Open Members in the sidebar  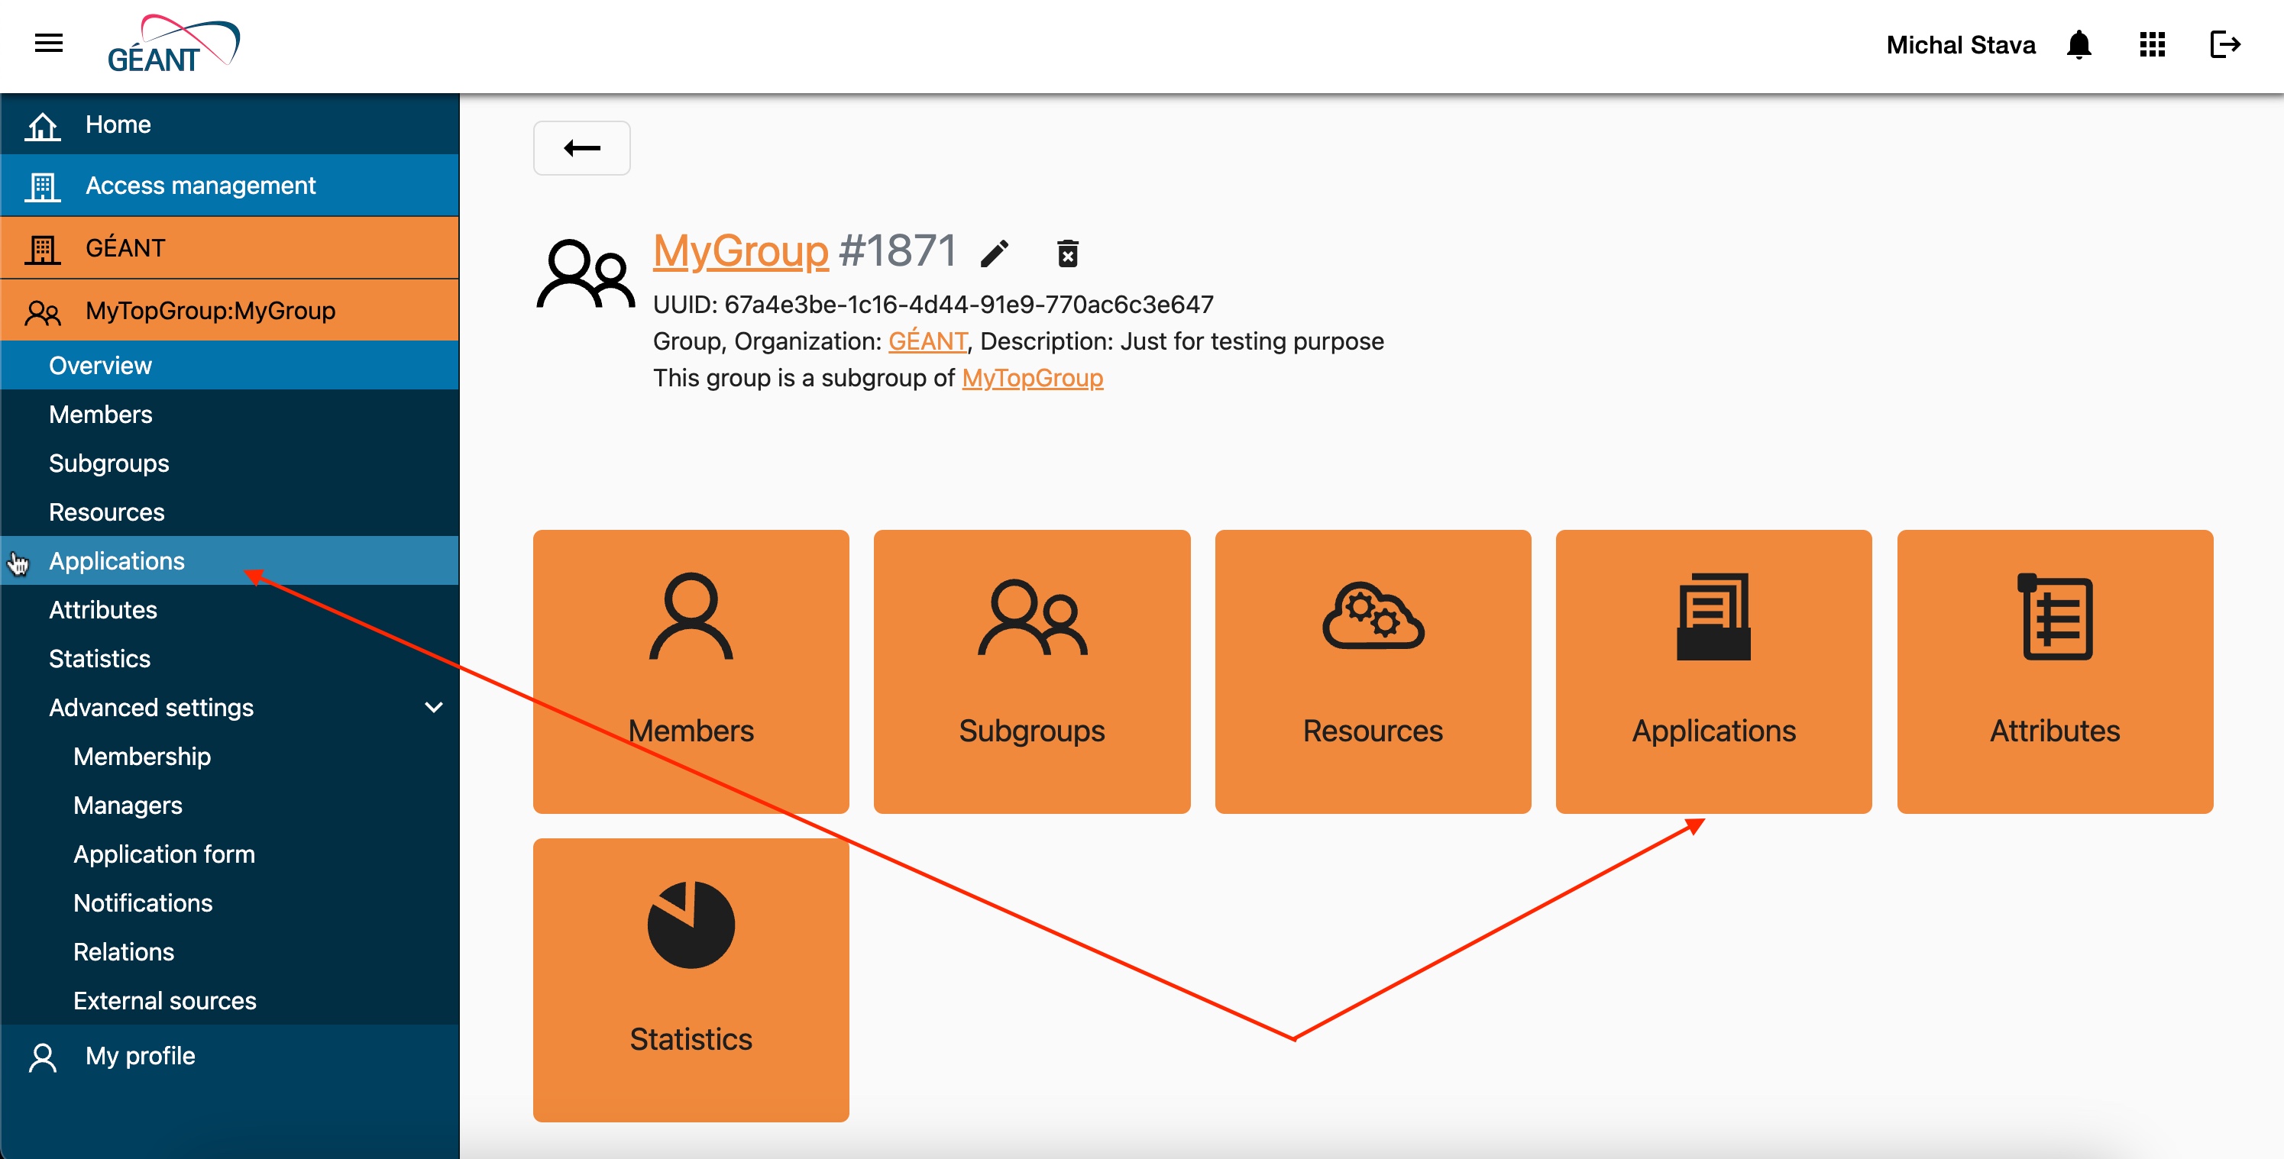click(x=230, y=414)
